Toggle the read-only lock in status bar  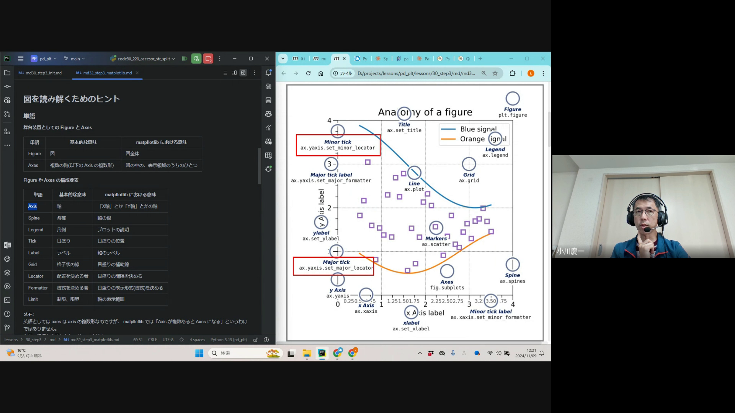point(256,340)
